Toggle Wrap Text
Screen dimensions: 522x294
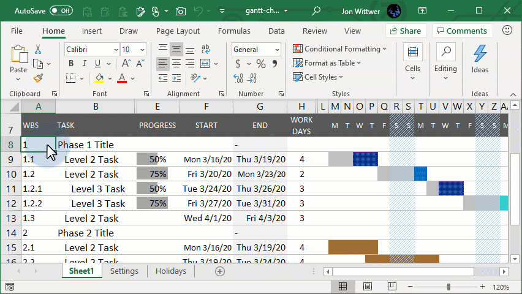[206, 49]
